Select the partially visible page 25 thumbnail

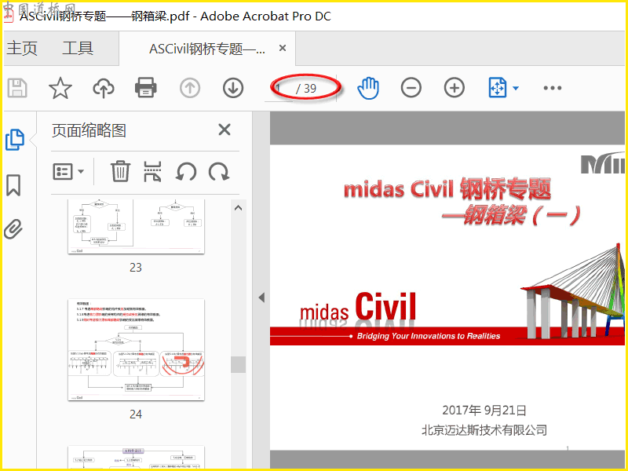pyautogui.click(x=136, y=457)
